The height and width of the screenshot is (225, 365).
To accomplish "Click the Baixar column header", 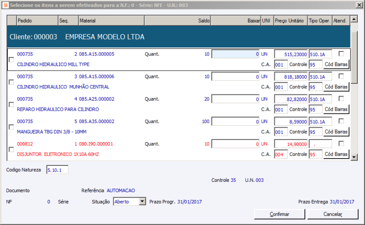I will (235, 20).
